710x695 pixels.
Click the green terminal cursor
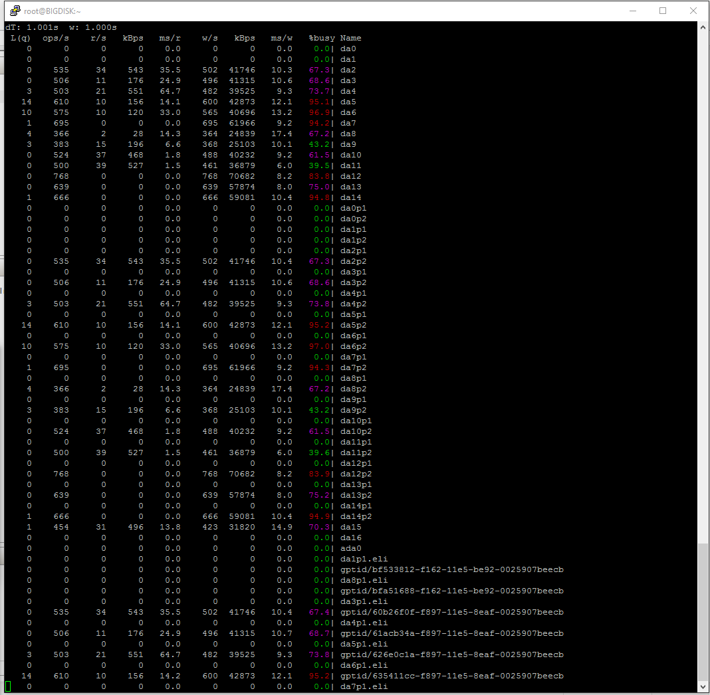coord(8,686)
